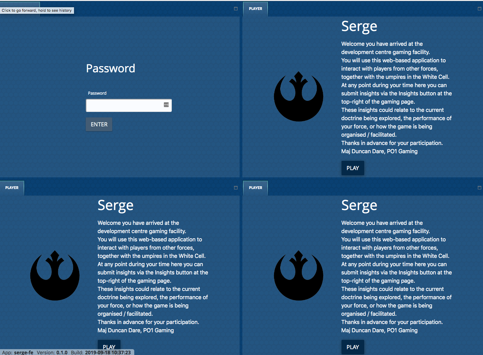Maximize the password login panel
Viewport: 483px width, 355px height.
point(236,9)
